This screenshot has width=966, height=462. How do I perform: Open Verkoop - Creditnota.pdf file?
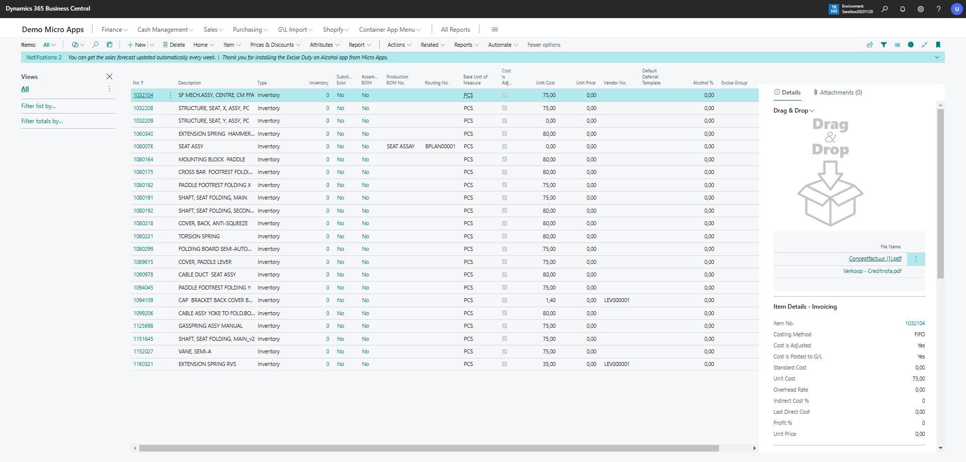pos(872,271)
